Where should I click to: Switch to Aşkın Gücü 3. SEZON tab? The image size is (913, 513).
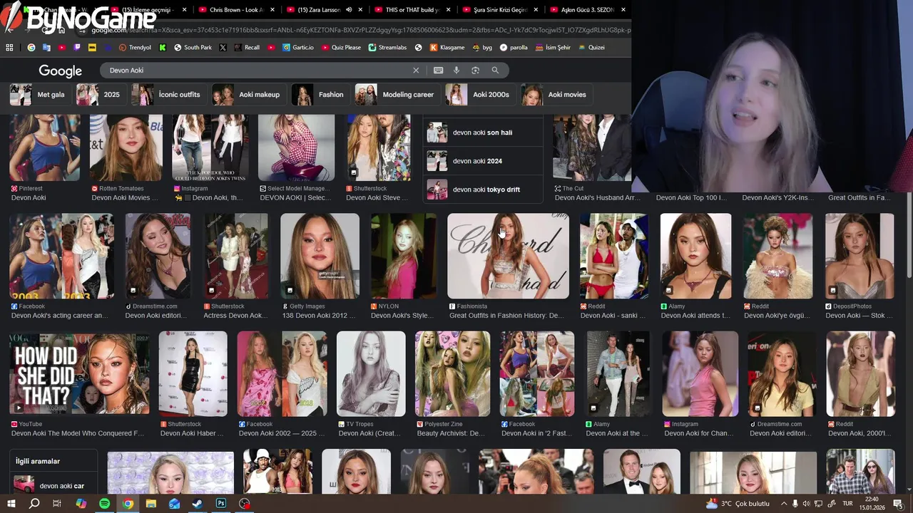pyautogui.click(x=586, y=10)
